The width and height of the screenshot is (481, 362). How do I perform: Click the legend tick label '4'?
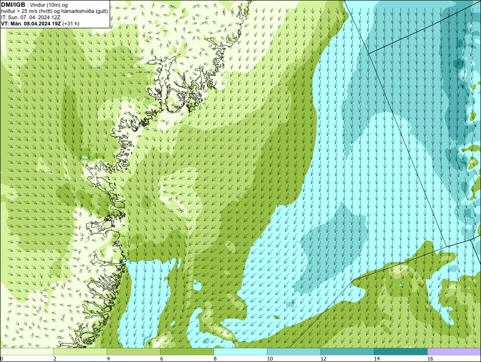(108, 359)
